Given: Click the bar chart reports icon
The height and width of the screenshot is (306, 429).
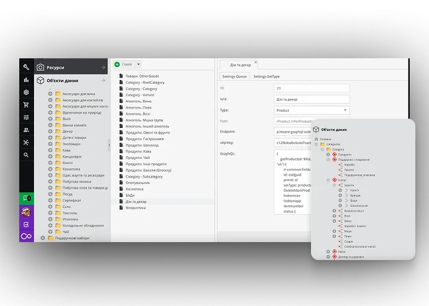Looking at the screenshot, I should (x=26, y=80).
